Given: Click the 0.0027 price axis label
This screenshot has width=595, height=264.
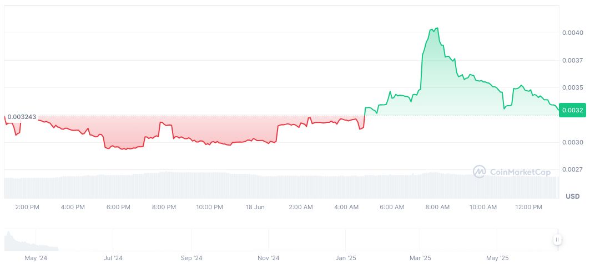Looking at the screenshot, I should pyautogui.click(x=573, y=169).
